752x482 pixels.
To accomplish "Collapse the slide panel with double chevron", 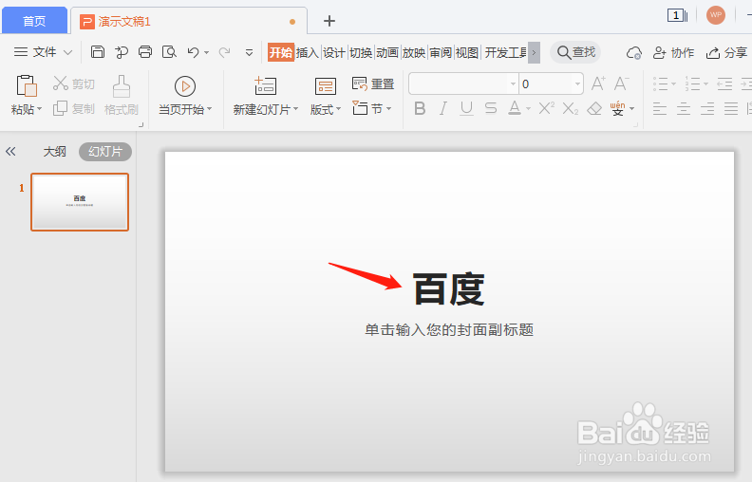I will click(10, 152).
